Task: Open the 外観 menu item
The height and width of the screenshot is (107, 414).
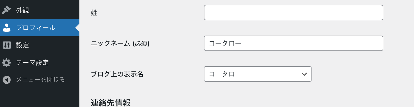Action: click(x=23, y=10)
